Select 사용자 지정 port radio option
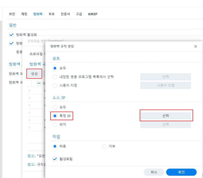The image size is (203, 178). pos(55,85)
